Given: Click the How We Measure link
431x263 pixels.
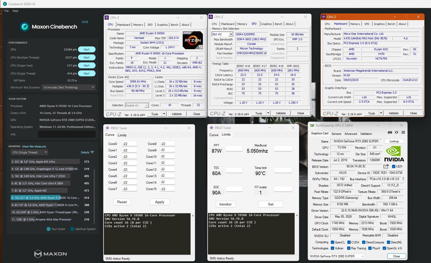Looking at the screenshot, I should [x=34, y=146].
